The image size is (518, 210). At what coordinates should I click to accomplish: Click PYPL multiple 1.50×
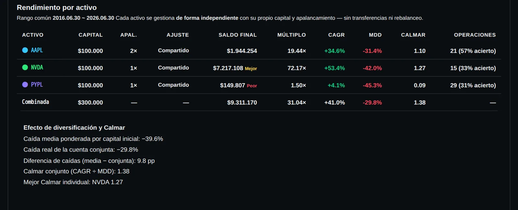298,85
